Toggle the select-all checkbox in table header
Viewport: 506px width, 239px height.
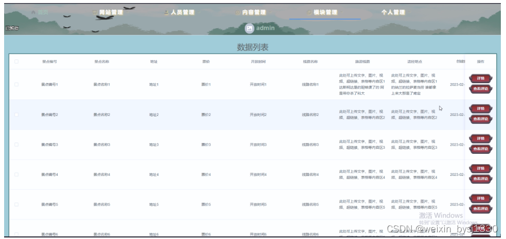16,62
